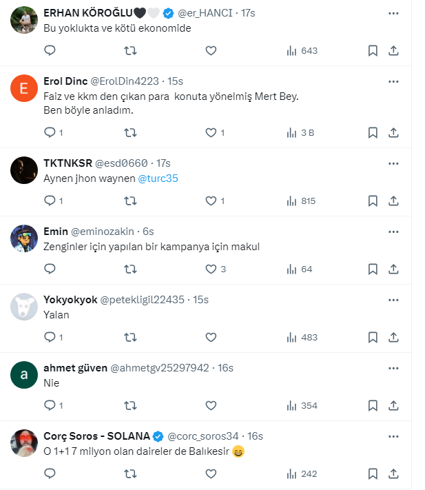
Task: Share ahmet güven's tweet
Action: point(393,405)
